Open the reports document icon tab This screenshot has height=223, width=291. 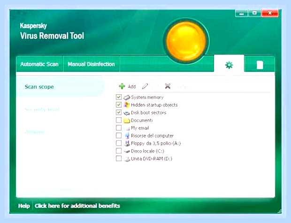(260, 65)
